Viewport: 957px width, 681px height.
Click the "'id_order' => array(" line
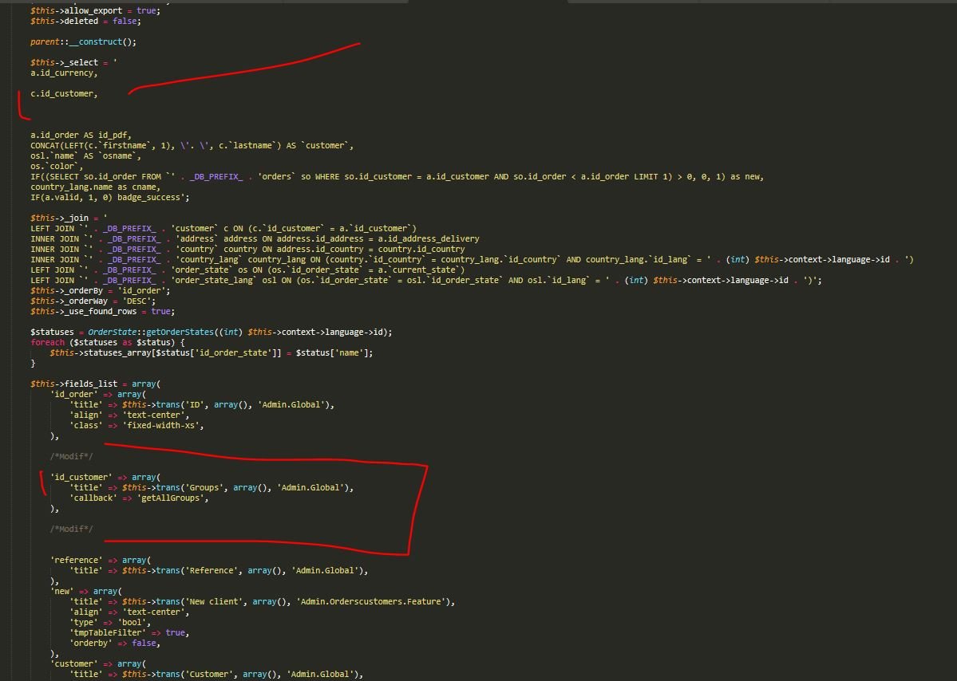(x=97, y=395)
